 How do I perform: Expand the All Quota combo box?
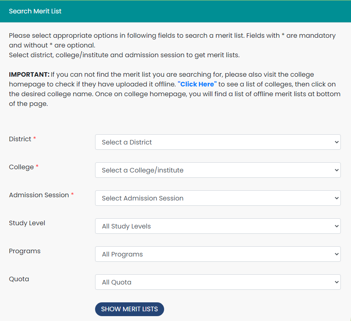218,282
